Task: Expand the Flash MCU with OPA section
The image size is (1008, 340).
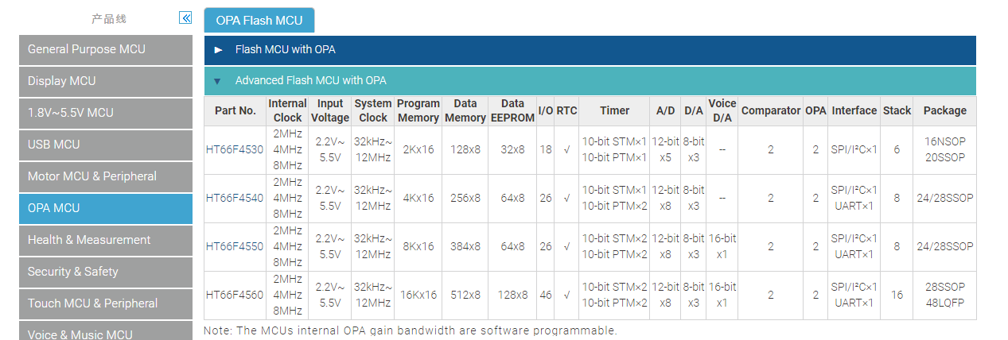Action: pos(590,50)
